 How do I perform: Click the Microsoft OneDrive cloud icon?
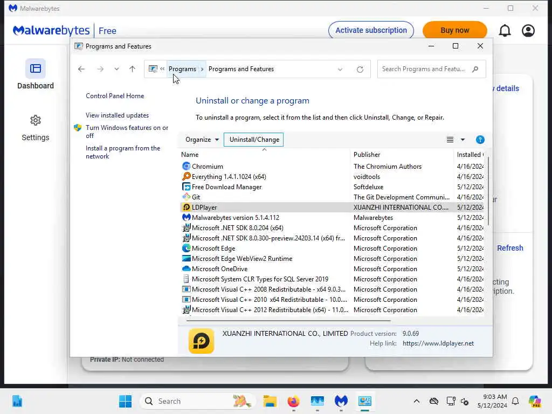point(186,268)
